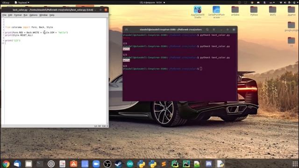This screenshot has height=168, width=299.
Task: Click the terminal search magnifier icon
Action: 207,29
